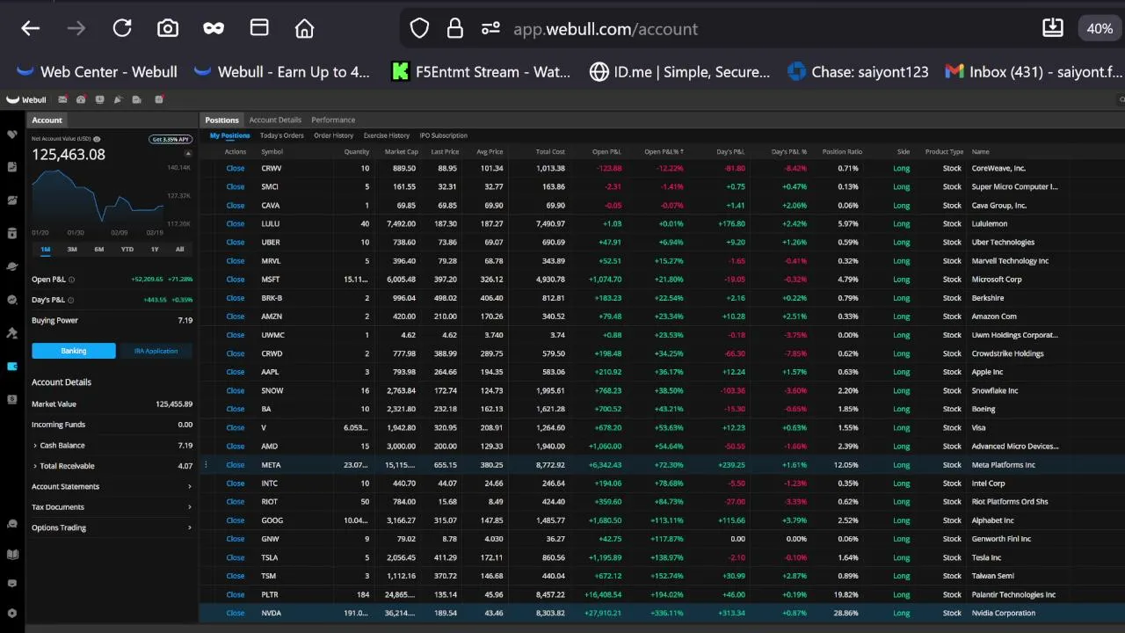Click the browser tab panel icon

pyautogui.click(x=259, y=28)
